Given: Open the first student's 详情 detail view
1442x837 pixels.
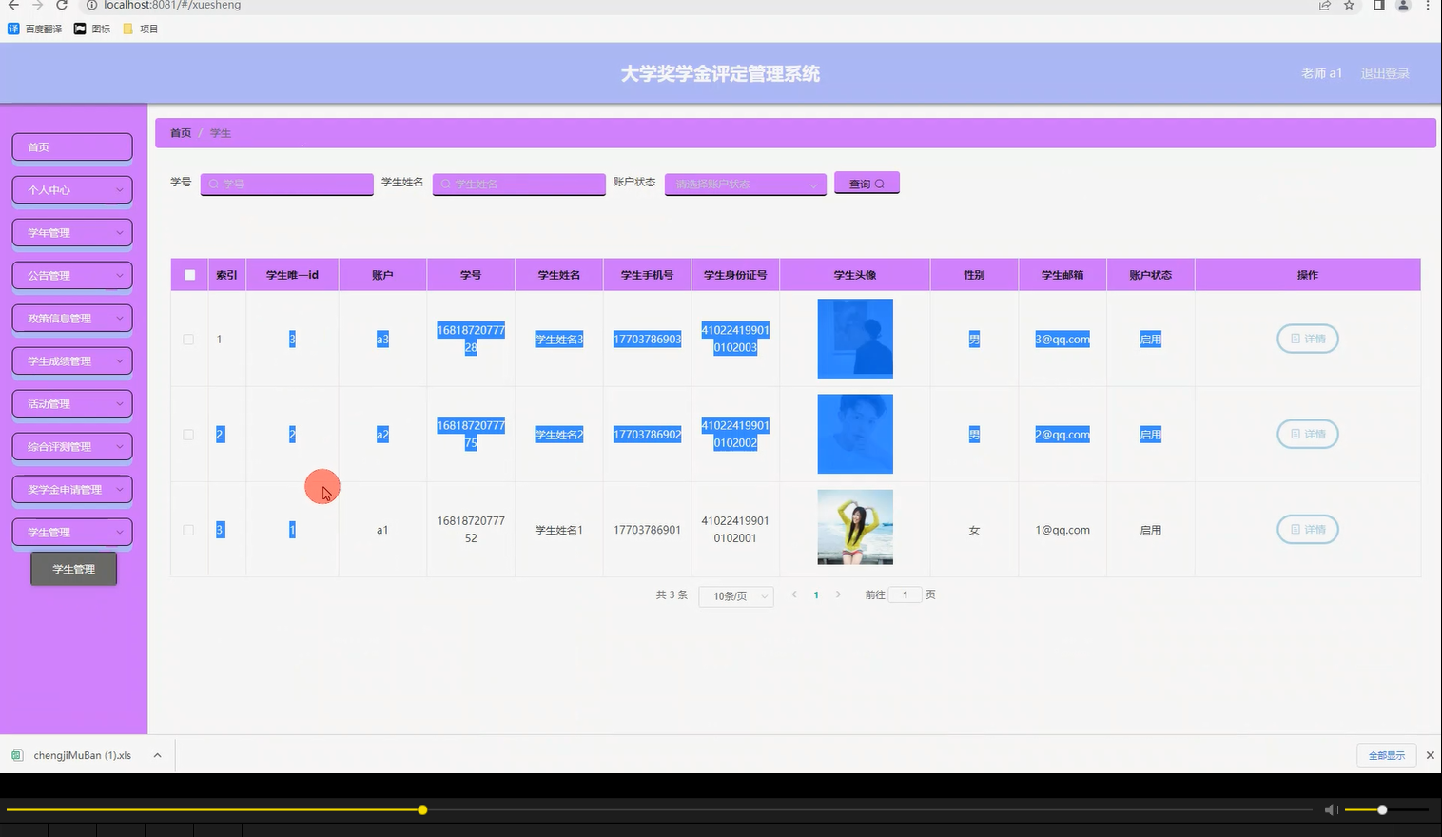Looking at the screenshot, I should [x=1307, y=339].
